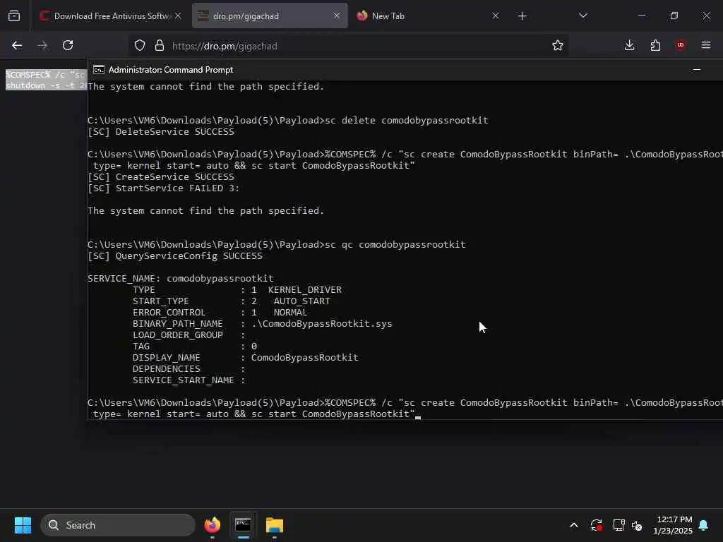Open the Windows Start menu
Image resolution: width=723 pixels, height=542 pixels.
(23, 525)
